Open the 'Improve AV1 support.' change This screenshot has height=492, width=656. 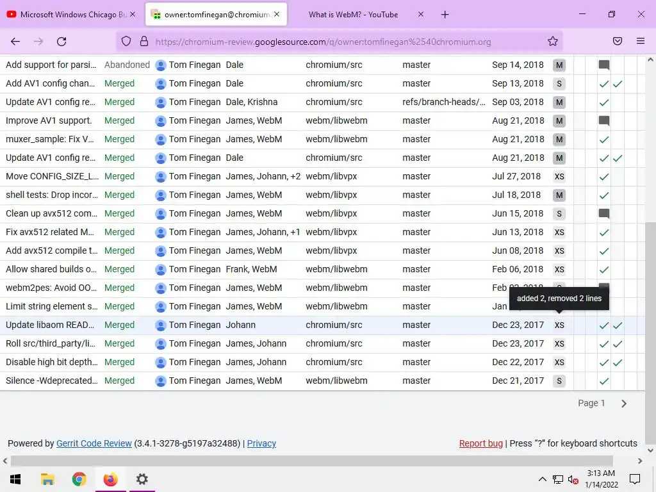pos(49,120)
